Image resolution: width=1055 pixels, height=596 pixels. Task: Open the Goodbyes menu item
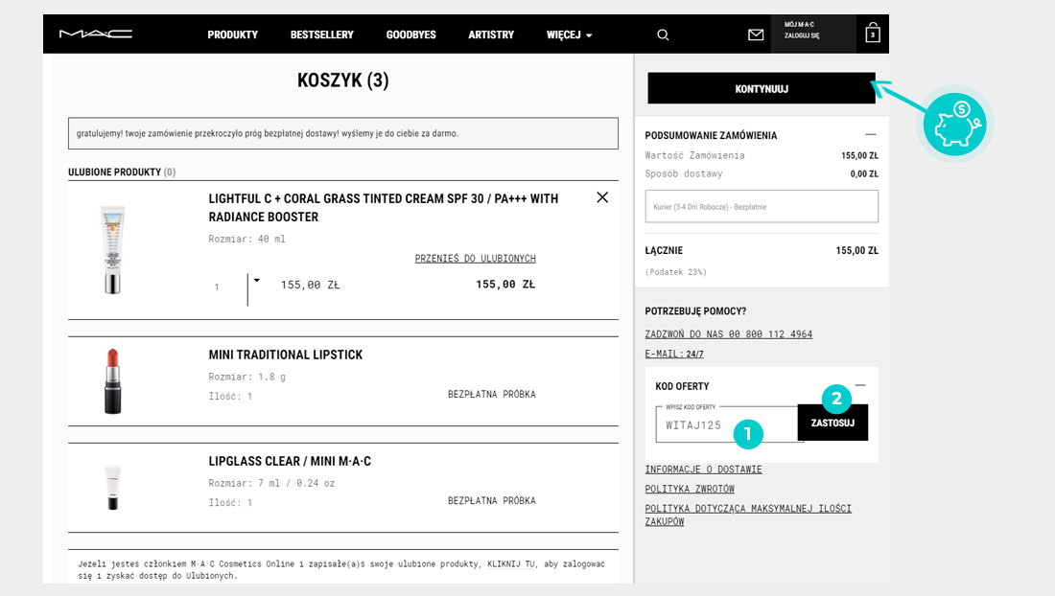[x=411, y=34]
